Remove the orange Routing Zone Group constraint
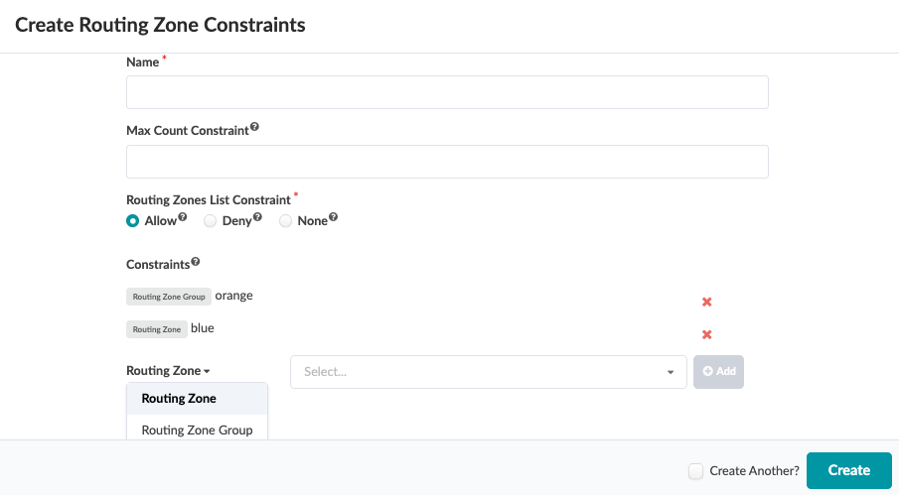The width and height of the screenshot is (899, 495). 707,302
